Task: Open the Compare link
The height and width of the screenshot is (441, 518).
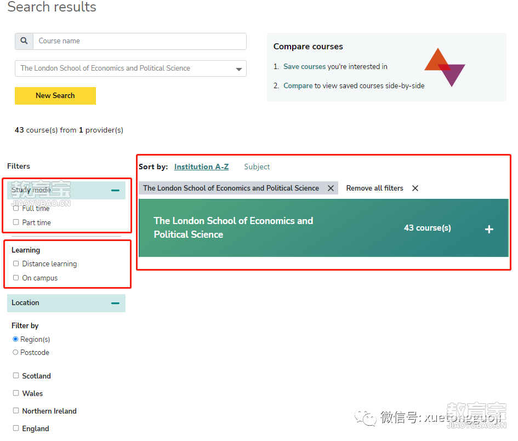Action: [x=298, y=86]
